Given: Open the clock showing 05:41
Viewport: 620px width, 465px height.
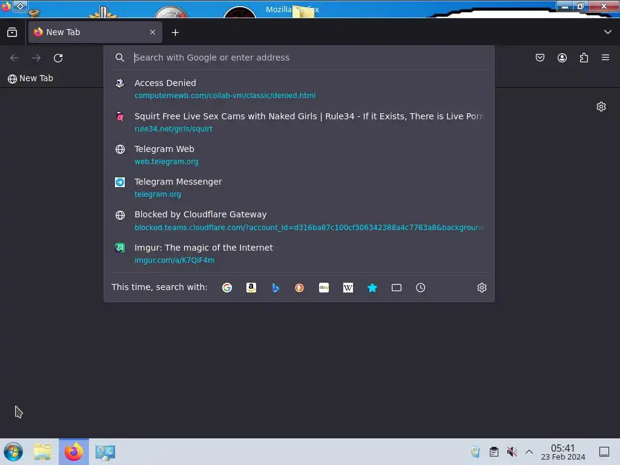Looking at the screenshot, I should coord(563,452).
